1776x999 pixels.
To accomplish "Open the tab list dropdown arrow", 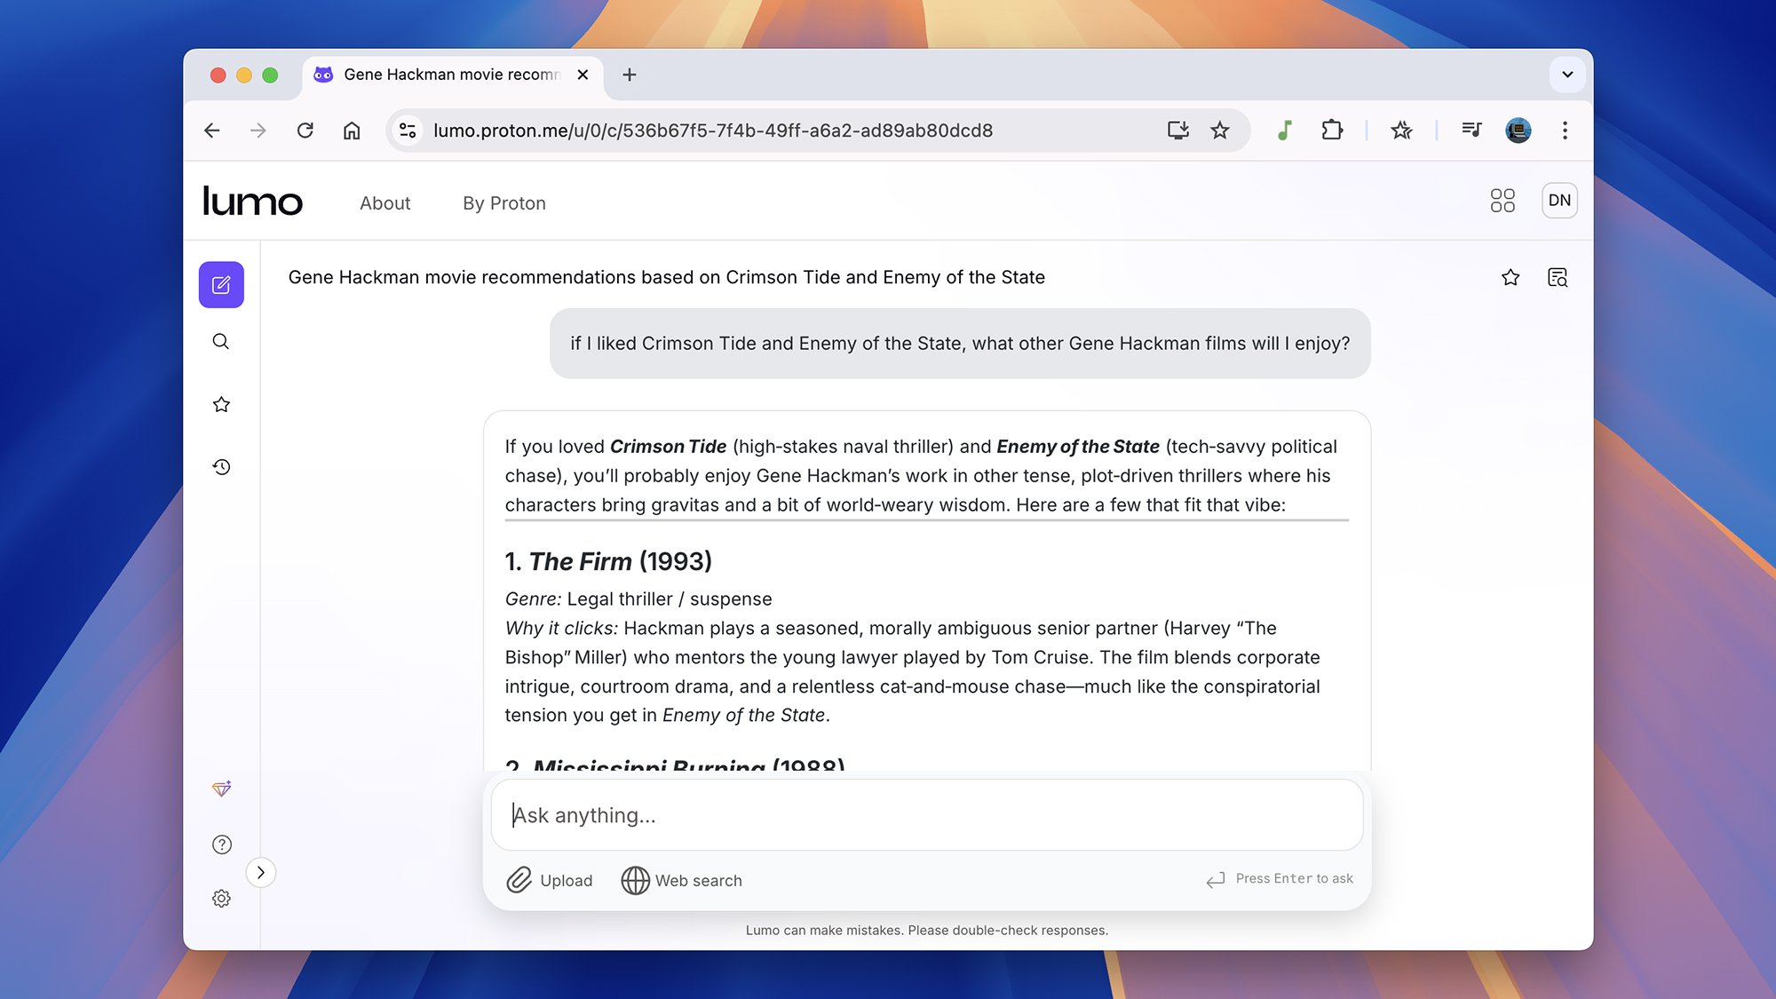I will [x=1567, y=75].
